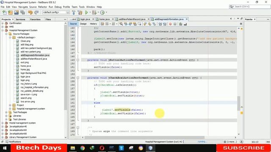The width and height of the screenshot is (271, 152).
Task: Open File Explorer from the taskbar
Action: point(73,148)
